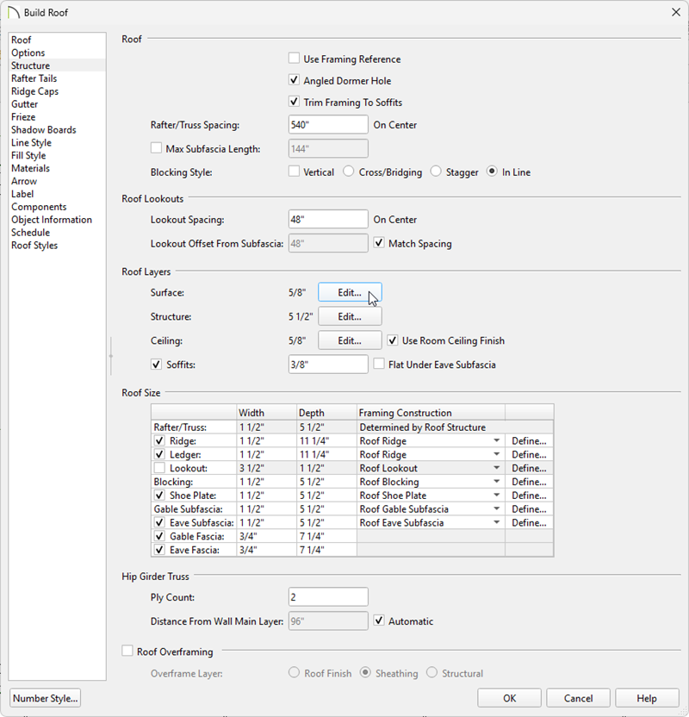This screenshot has height=717, width=689.
Task: Select Stagger blocking style
Action: coord(436,171)
